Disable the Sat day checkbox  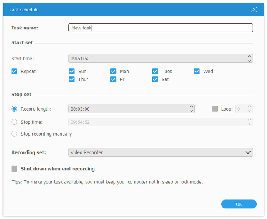click(155, 79)
